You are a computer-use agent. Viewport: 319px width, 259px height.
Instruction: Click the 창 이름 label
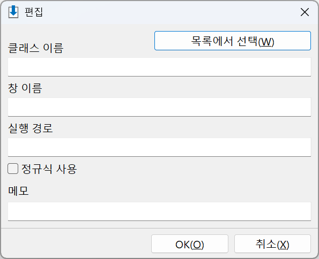25,88
